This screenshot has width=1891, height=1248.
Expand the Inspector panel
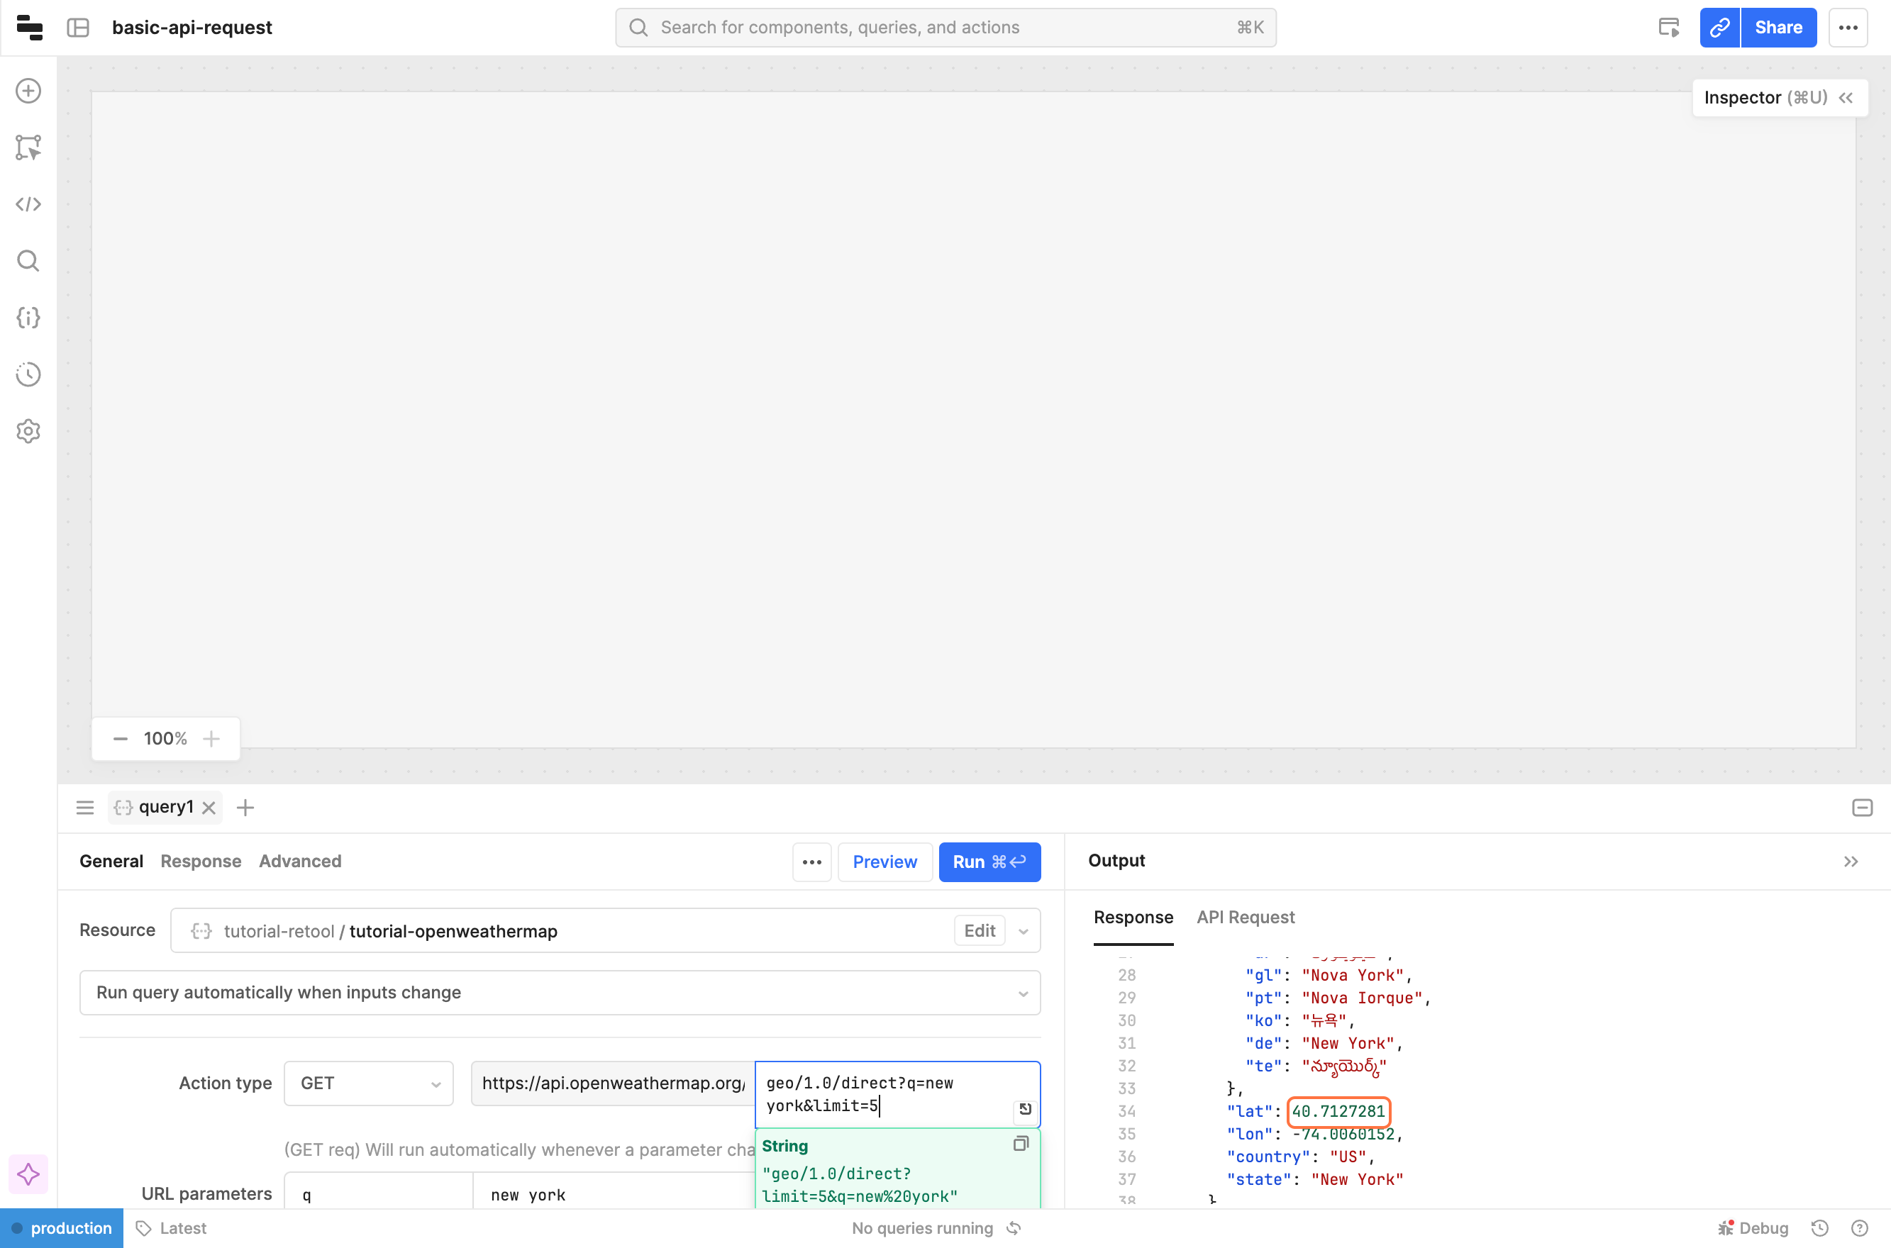point(1846,98)
